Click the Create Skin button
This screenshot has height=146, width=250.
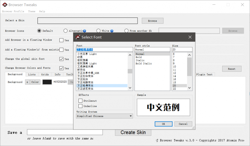[x=133, y=132]
